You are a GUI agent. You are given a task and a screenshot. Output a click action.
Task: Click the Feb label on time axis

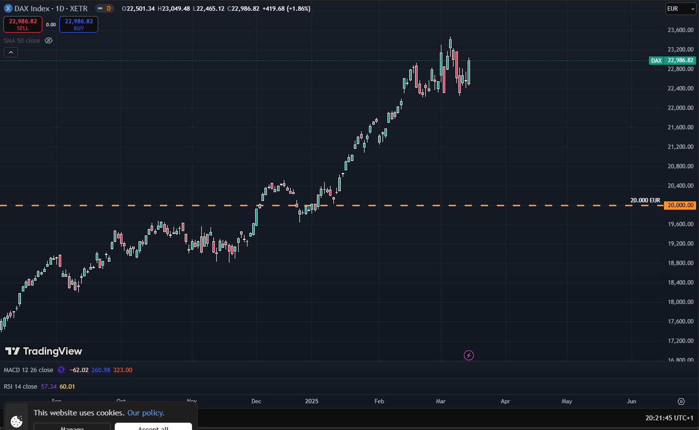(379, 401)
